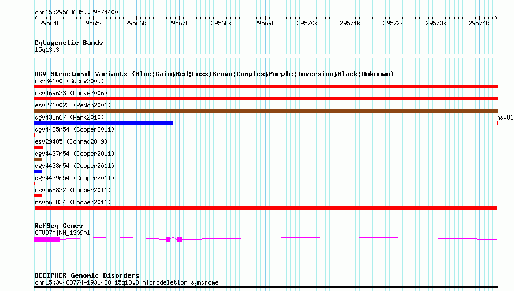
Task: Click the DGV Structural Variants track title
Action: pyautogui.click(x=214, y=74)
